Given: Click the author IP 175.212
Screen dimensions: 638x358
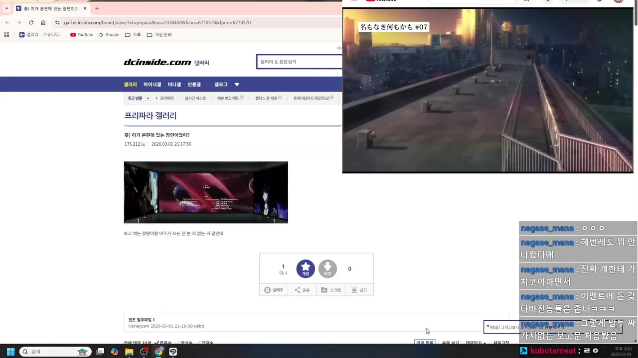Looking at the screenshot, I should tap(132, 144).
